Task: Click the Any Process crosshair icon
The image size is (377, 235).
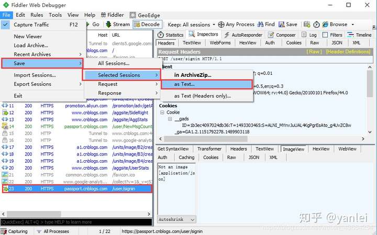Action: [221, 25]
